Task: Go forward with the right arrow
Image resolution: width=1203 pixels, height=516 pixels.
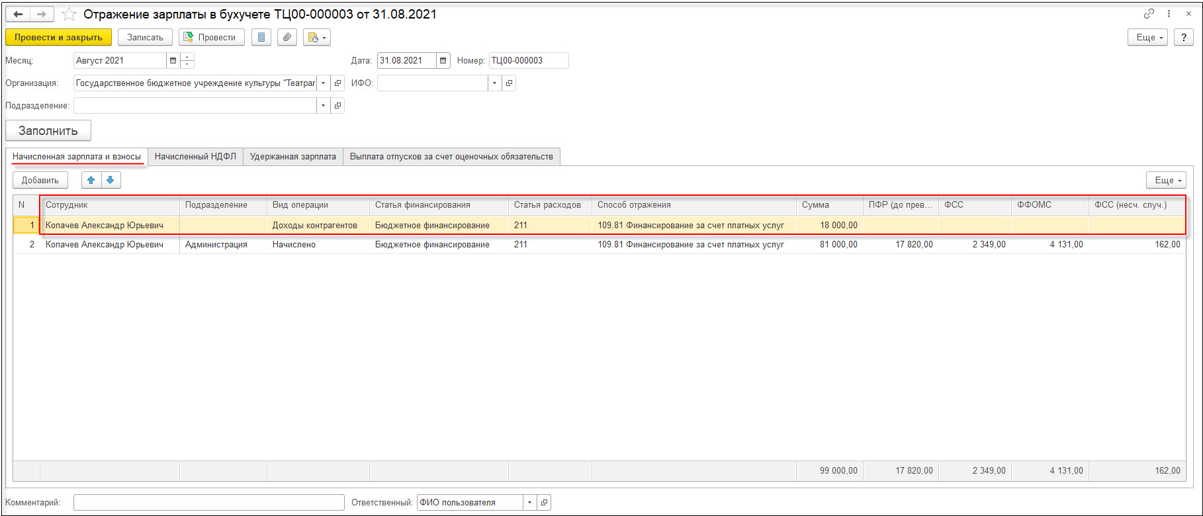Action: [x=42, y=14]
